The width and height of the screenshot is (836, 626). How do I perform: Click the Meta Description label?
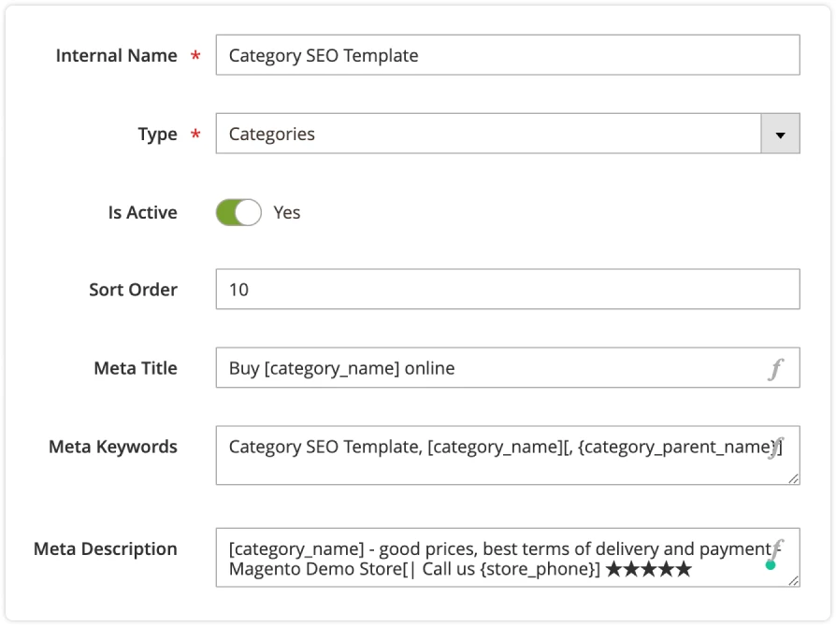[x=105, y=548]
